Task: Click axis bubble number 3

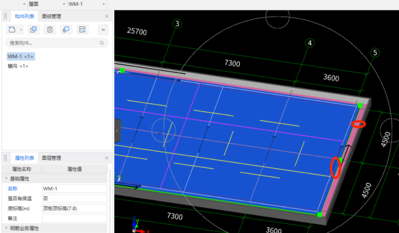Action: 177,23
